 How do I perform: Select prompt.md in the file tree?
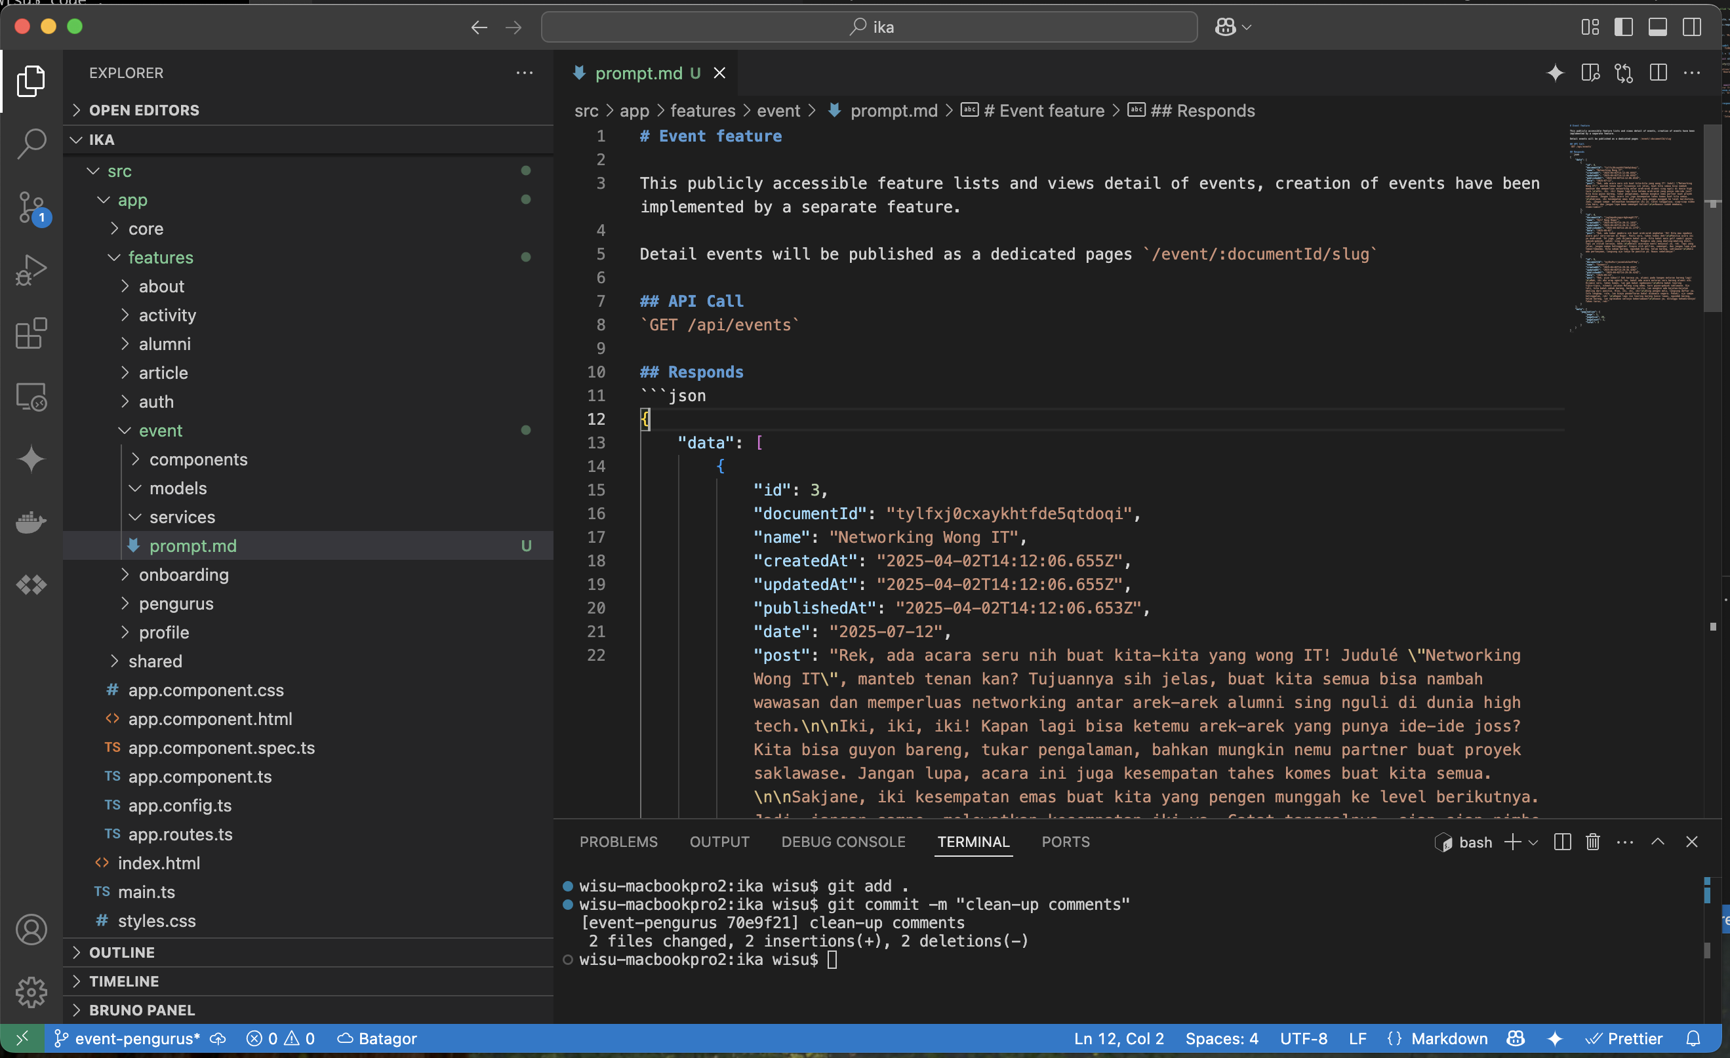tap(308, 546)
